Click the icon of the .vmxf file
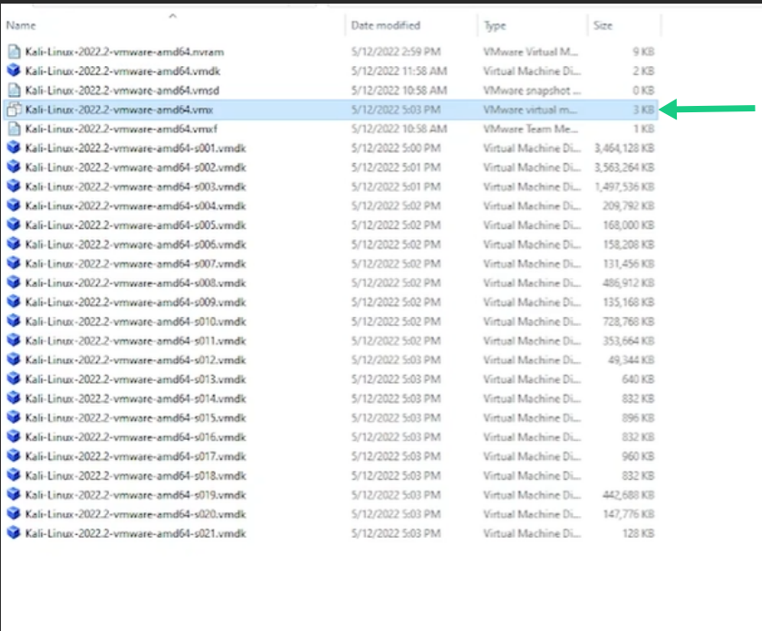The image size is (762, 631). [14, 129]
